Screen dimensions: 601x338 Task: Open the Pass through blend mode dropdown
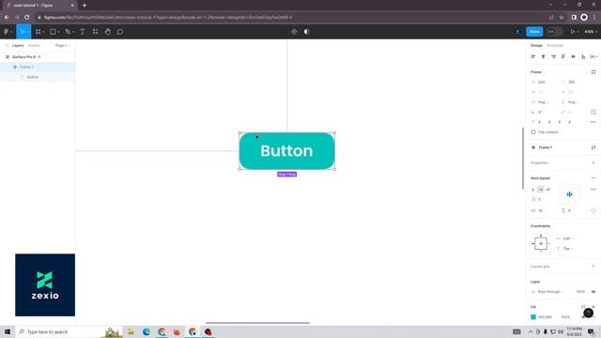tap(550, 292)
